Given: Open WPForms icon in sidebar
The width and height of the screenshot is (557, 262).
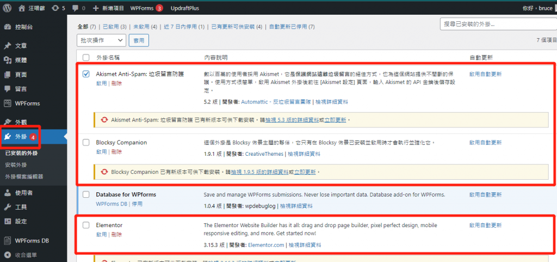Looking at the screenshot, I should click(x=8, y=103).
